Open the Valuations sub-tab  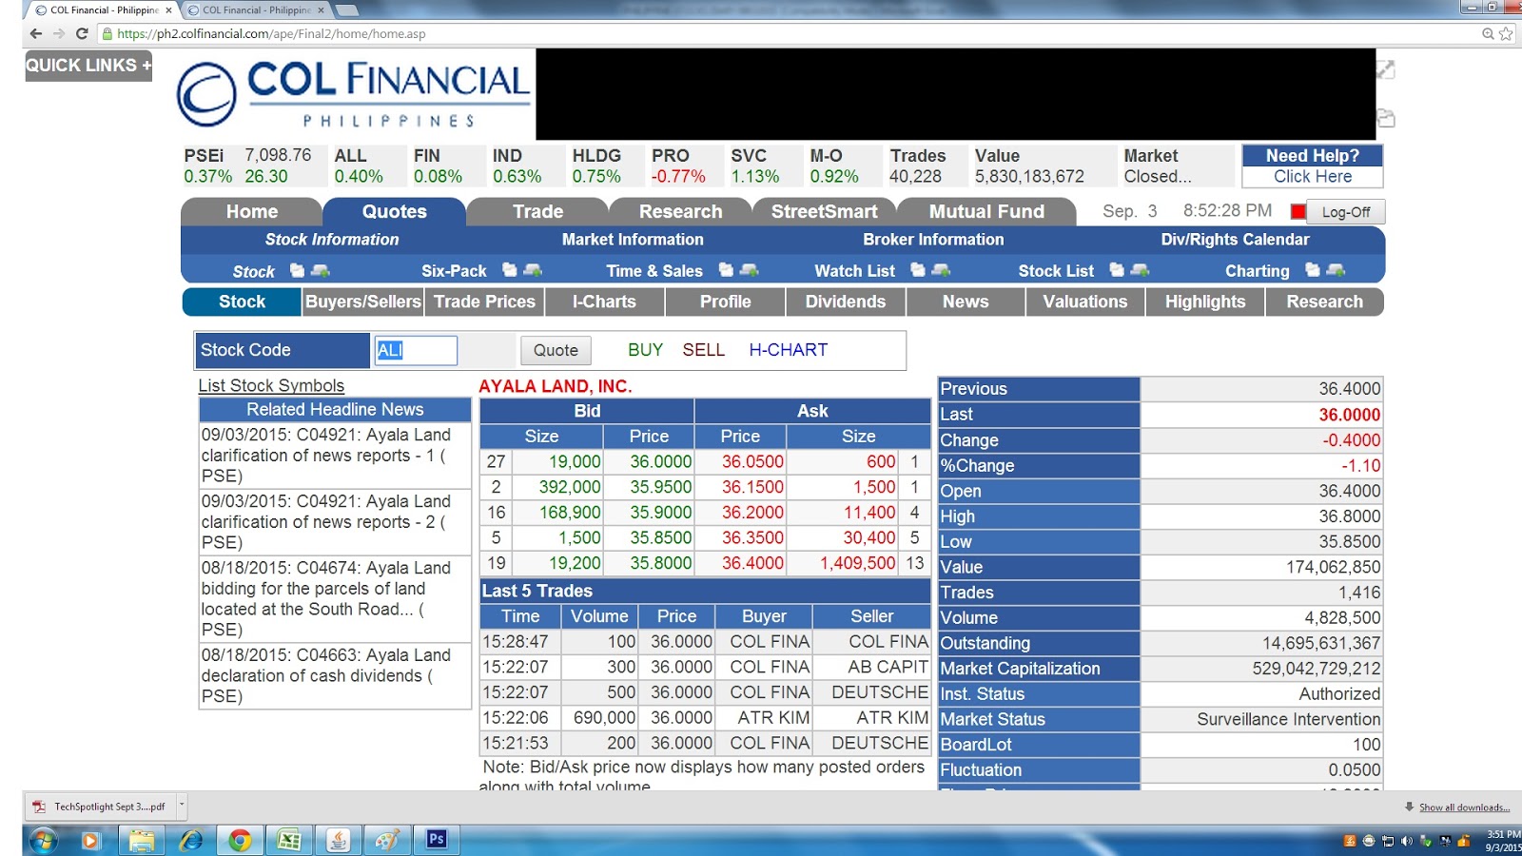(1085, 302)
